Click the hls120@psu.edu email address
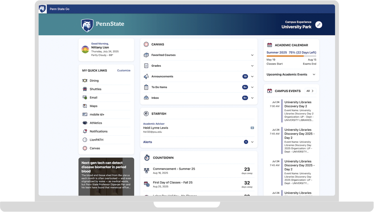Image resolution: width=374 pixels, height=212 pixels. 152,132
